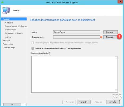Click the comments scrollbar up arrow

pyautogui.click(x=116, y=58)
